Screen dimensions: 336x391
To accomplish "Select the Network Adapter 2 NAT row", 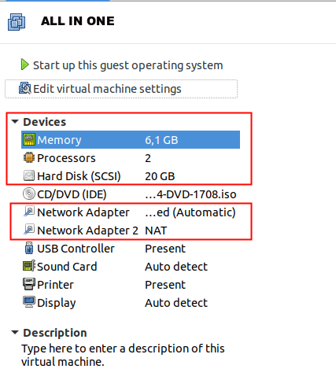I will coord(131,231).
